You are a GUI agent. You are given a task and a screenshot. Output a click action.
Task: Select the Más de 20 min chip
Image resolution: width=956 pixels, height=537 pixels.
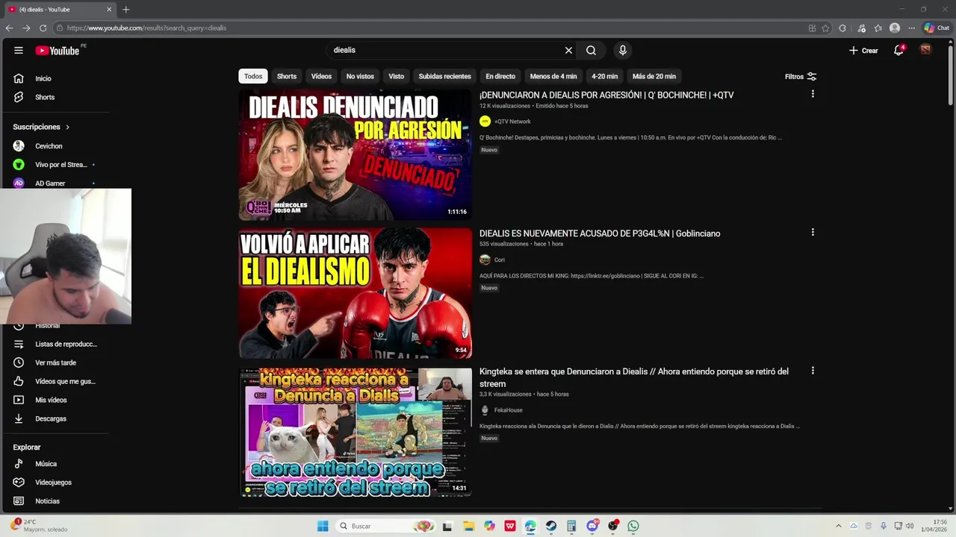tap(654, 76)
